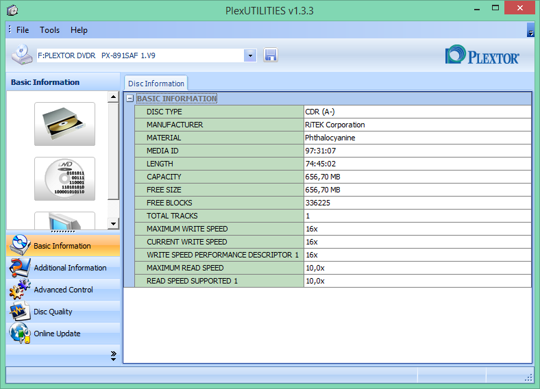This screenshot has height=389, width=540.
Task: Click the disc drive icon beside drive selector
Action: [x=22, y=54]
